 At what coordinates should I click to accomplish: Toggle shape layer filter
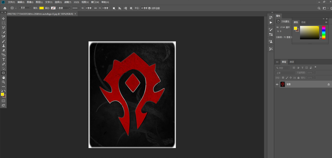[x=307, y=68]
